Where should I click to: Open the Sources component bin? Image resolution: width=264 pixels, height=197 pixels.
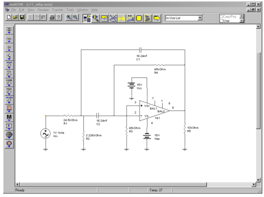pyautogui.click(x=9, y=30)
